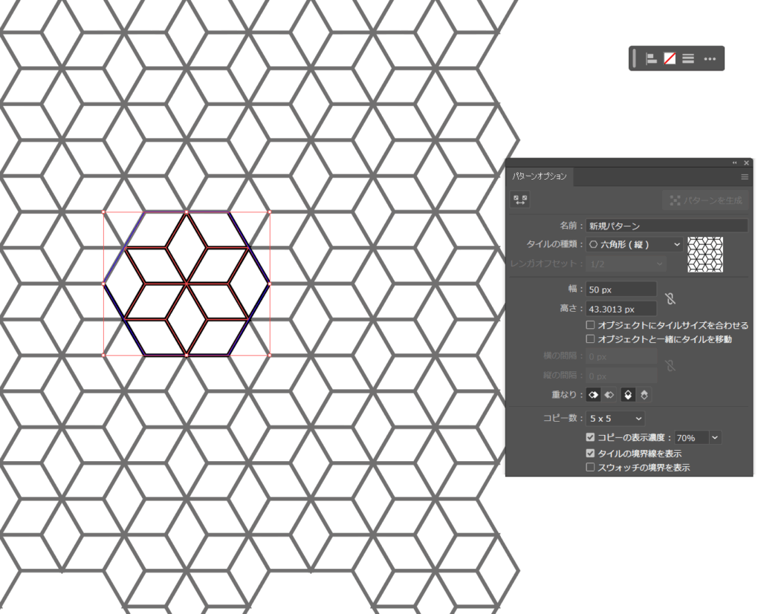Collapse the panel with double-arrow button
The height and width of the screenshot is (614, 761).
pyautogui.click(x=734, y=163)
